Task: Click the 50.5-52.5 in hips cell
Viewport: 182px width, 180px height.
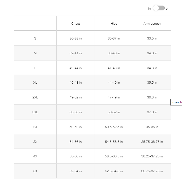Action: point(114,127)
